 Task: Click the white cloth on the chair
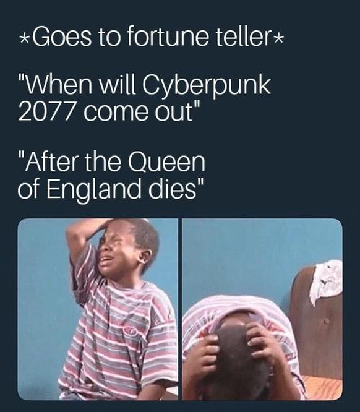[x=325, y=281]
